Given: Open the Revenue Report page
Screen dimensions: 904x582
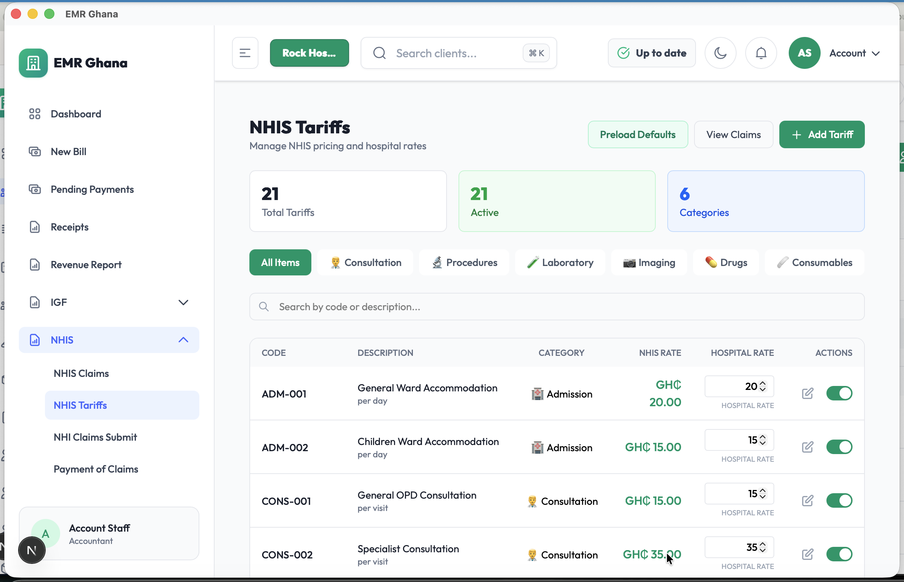Looking at the screenshot, I should click(86, 265).
